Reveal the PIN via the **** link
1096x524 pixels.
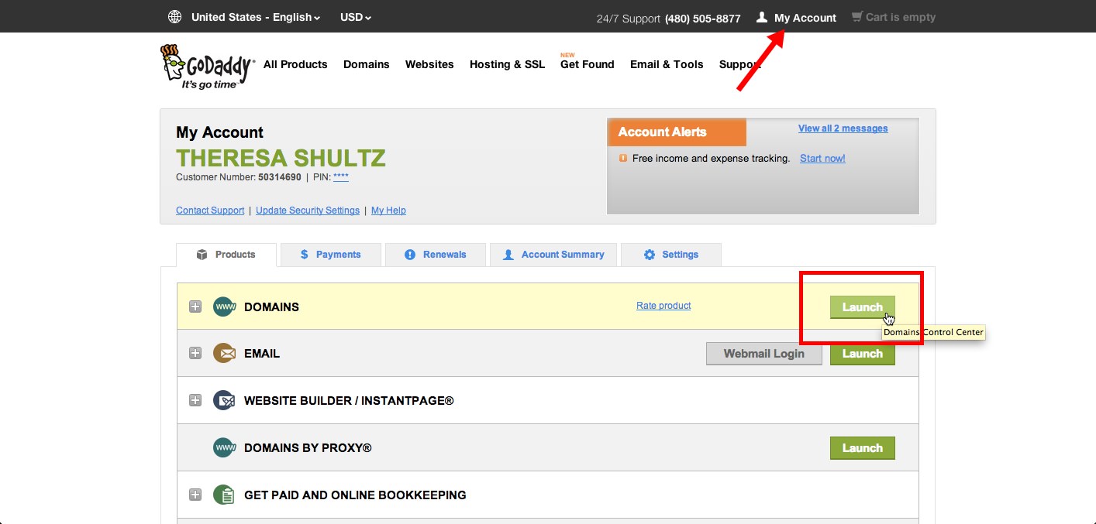[x=341, y=177]
